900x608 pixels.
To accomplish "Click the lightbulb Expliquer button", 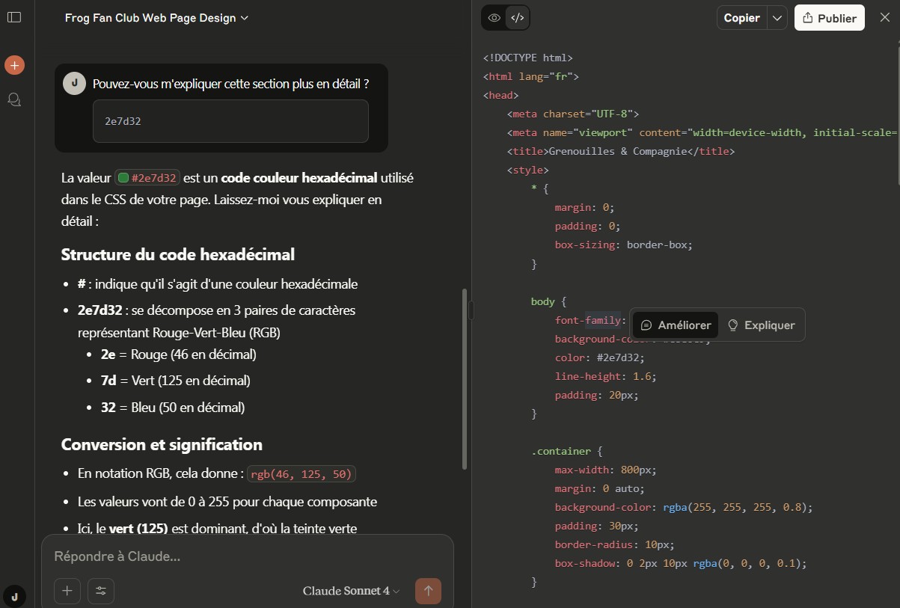I will 762,325.
